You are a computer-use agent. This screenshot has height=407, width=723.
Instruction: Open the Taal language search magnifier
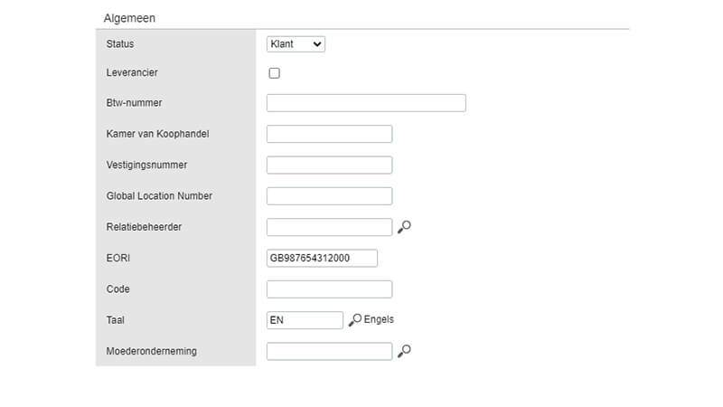pyautogui.click(x=355, y=320)
